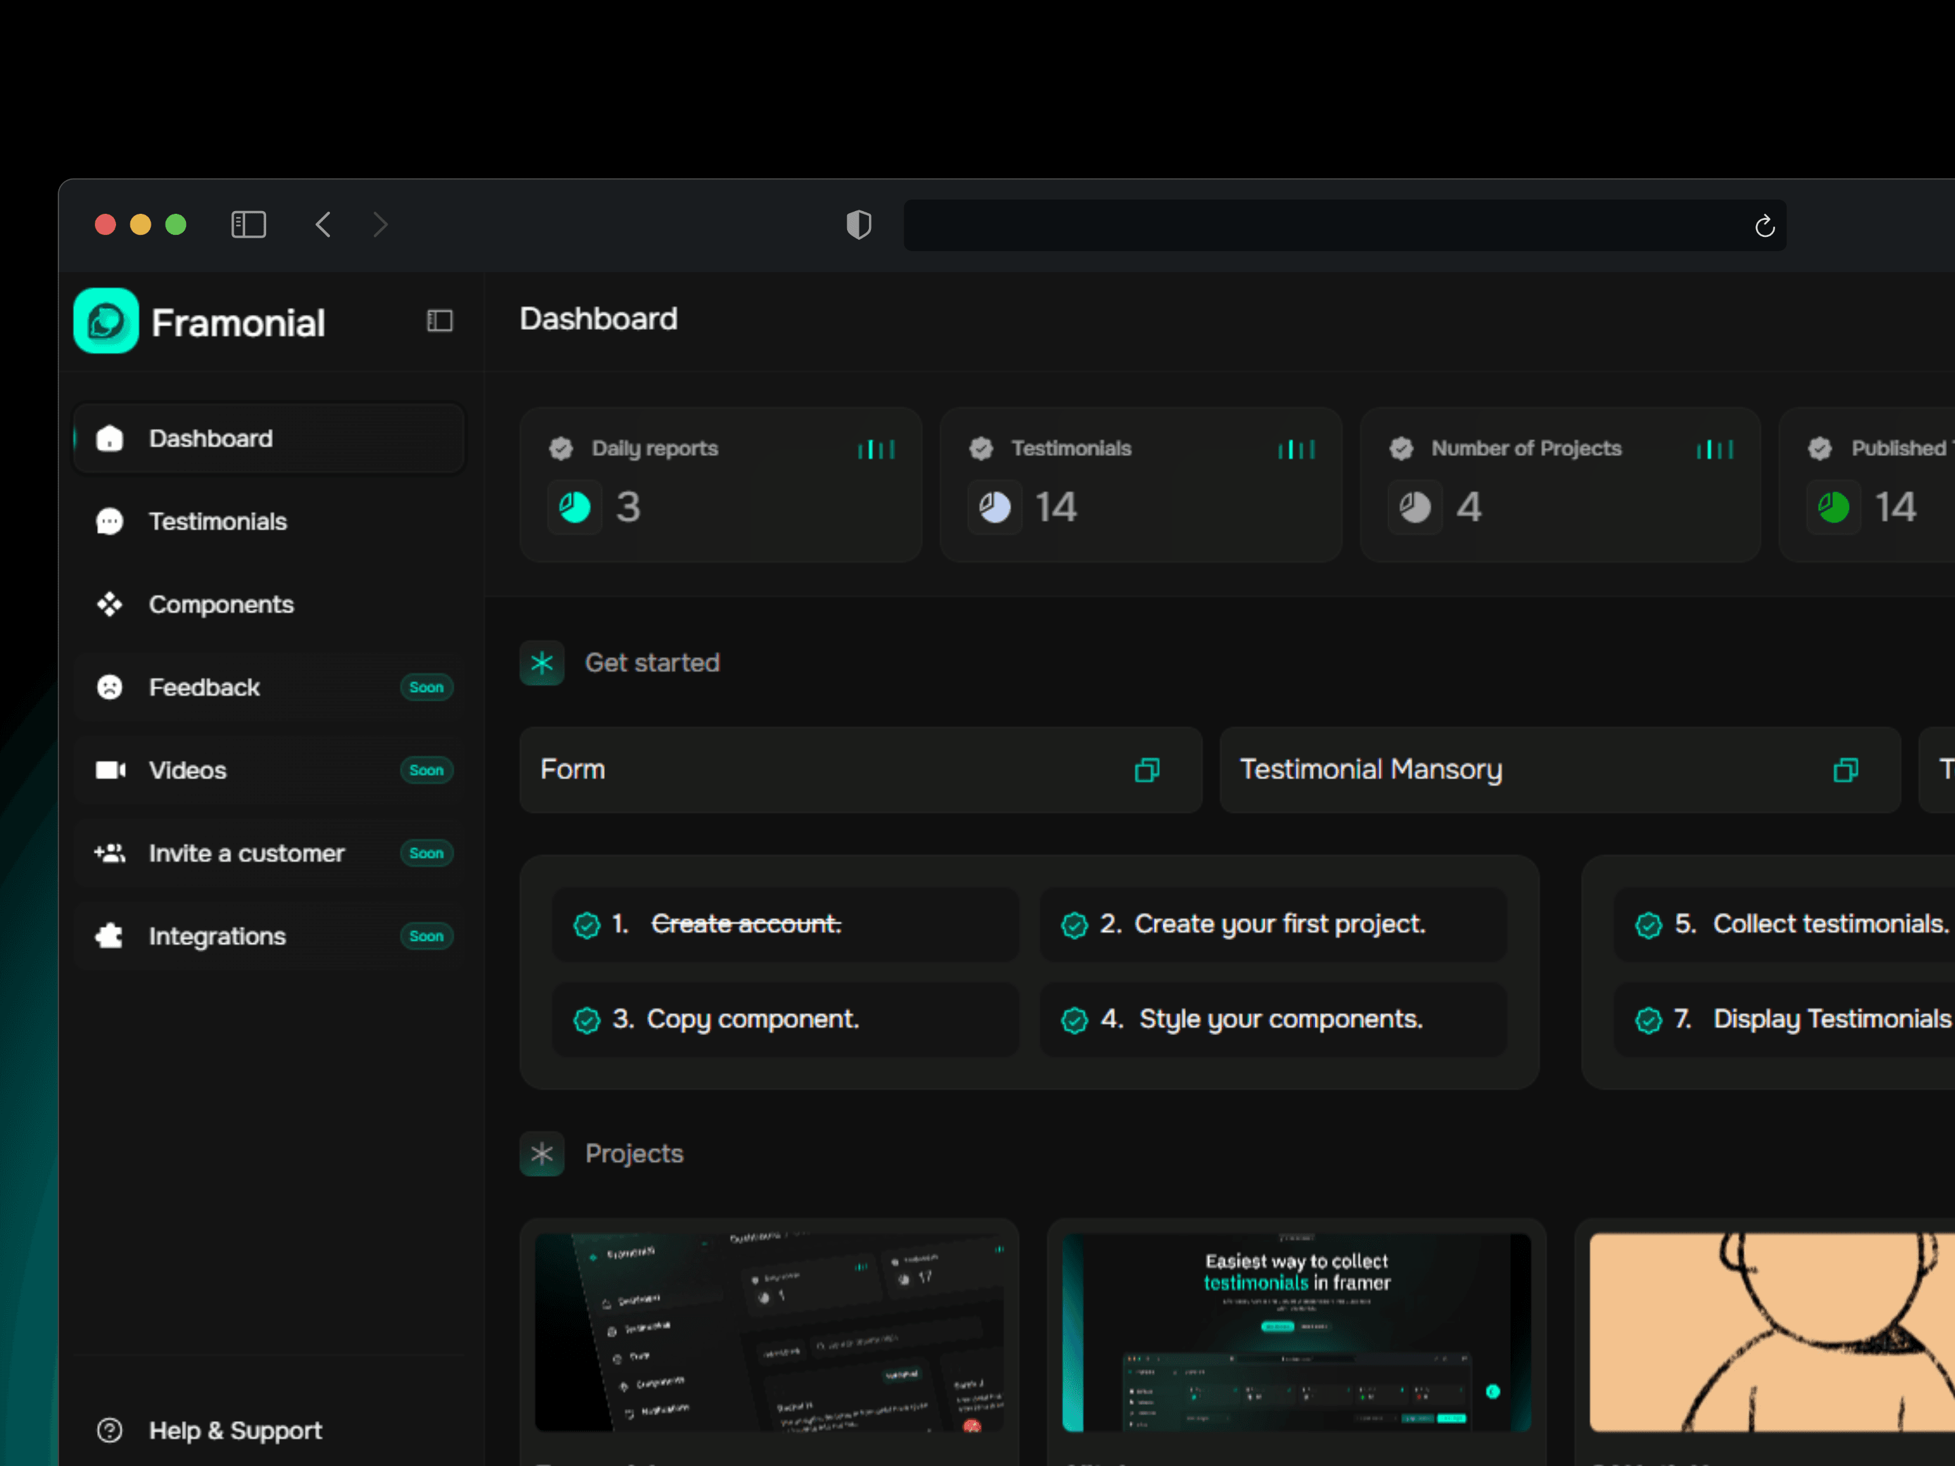Open Feedback in the sidebar
The width and height of the screenshot is (1955, 1466).
click(x=269, y=688)
